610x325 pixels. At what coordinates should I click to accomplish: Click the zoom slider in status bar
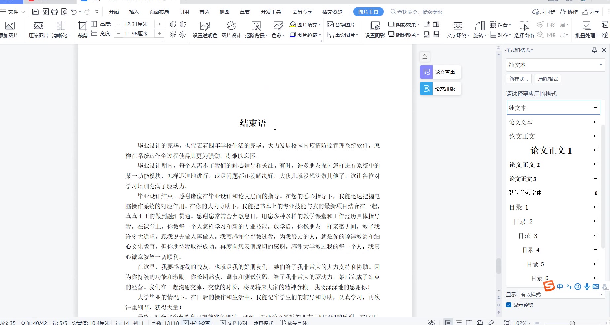(572, 323)
